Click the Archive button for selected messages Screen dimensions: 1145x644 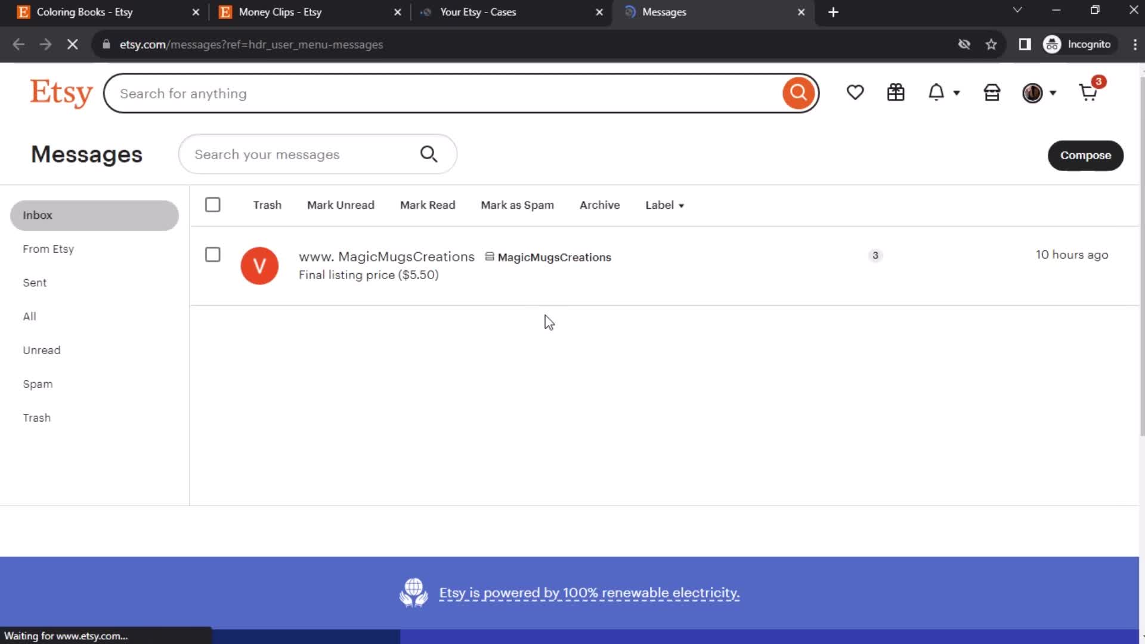[600, 205]
